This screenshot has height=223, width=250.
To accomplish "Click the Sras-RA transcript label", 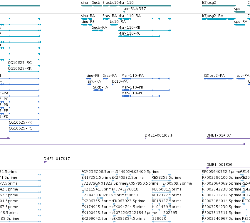I will click(x=110, y=16).
